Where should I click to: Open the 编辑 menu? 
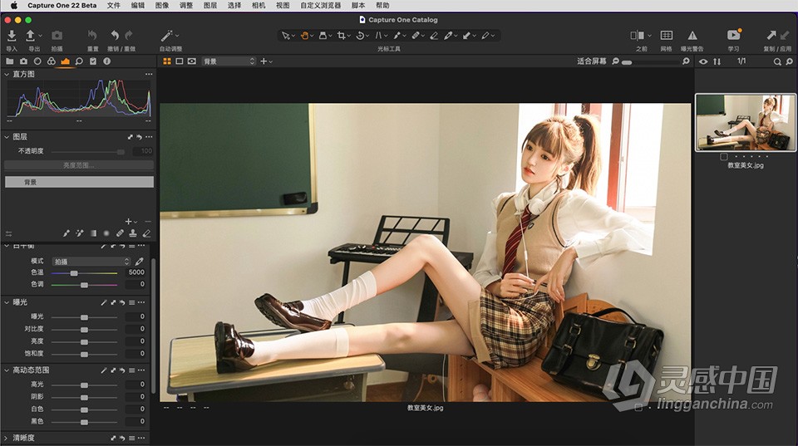coord(137,5)
